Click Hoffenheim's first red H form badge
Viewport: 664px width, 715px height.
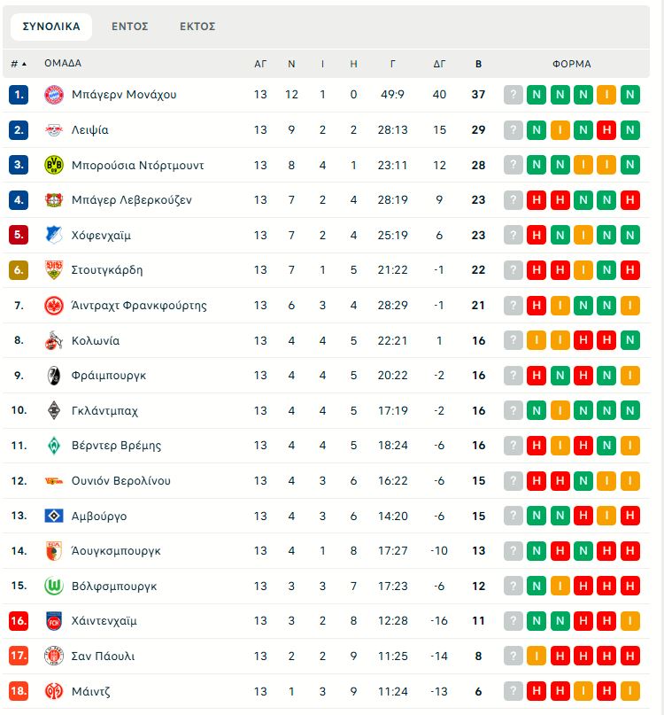(x=537, y=236)
